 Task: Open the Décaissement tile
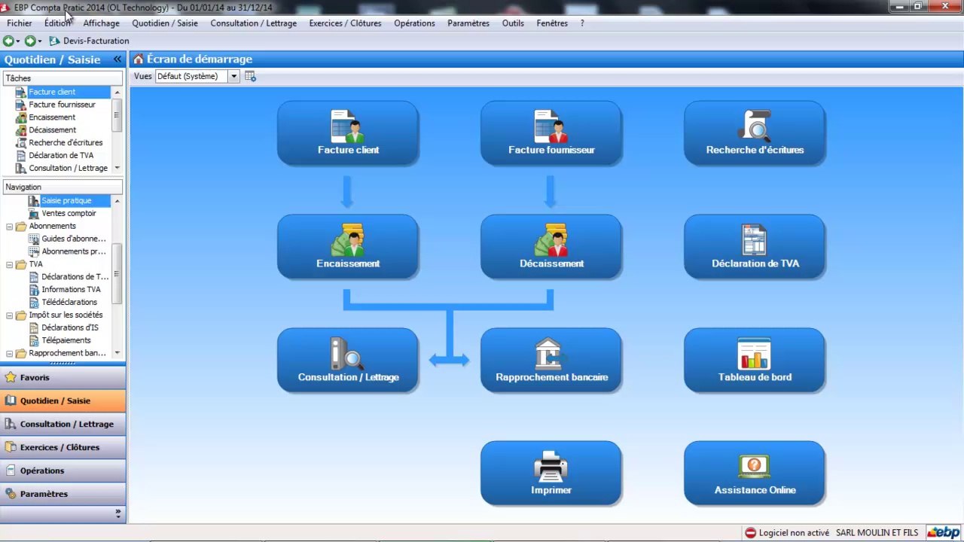(x=551, y=247)
